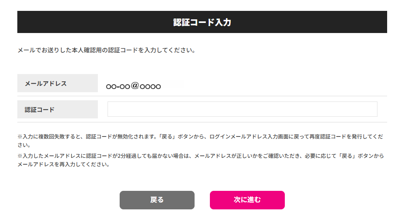Image resolution: width=396 pixels, height=215 pixels.
Task: Click the 認証コード入力 header title
Action: pyautogui.click(x=202, y=22)
